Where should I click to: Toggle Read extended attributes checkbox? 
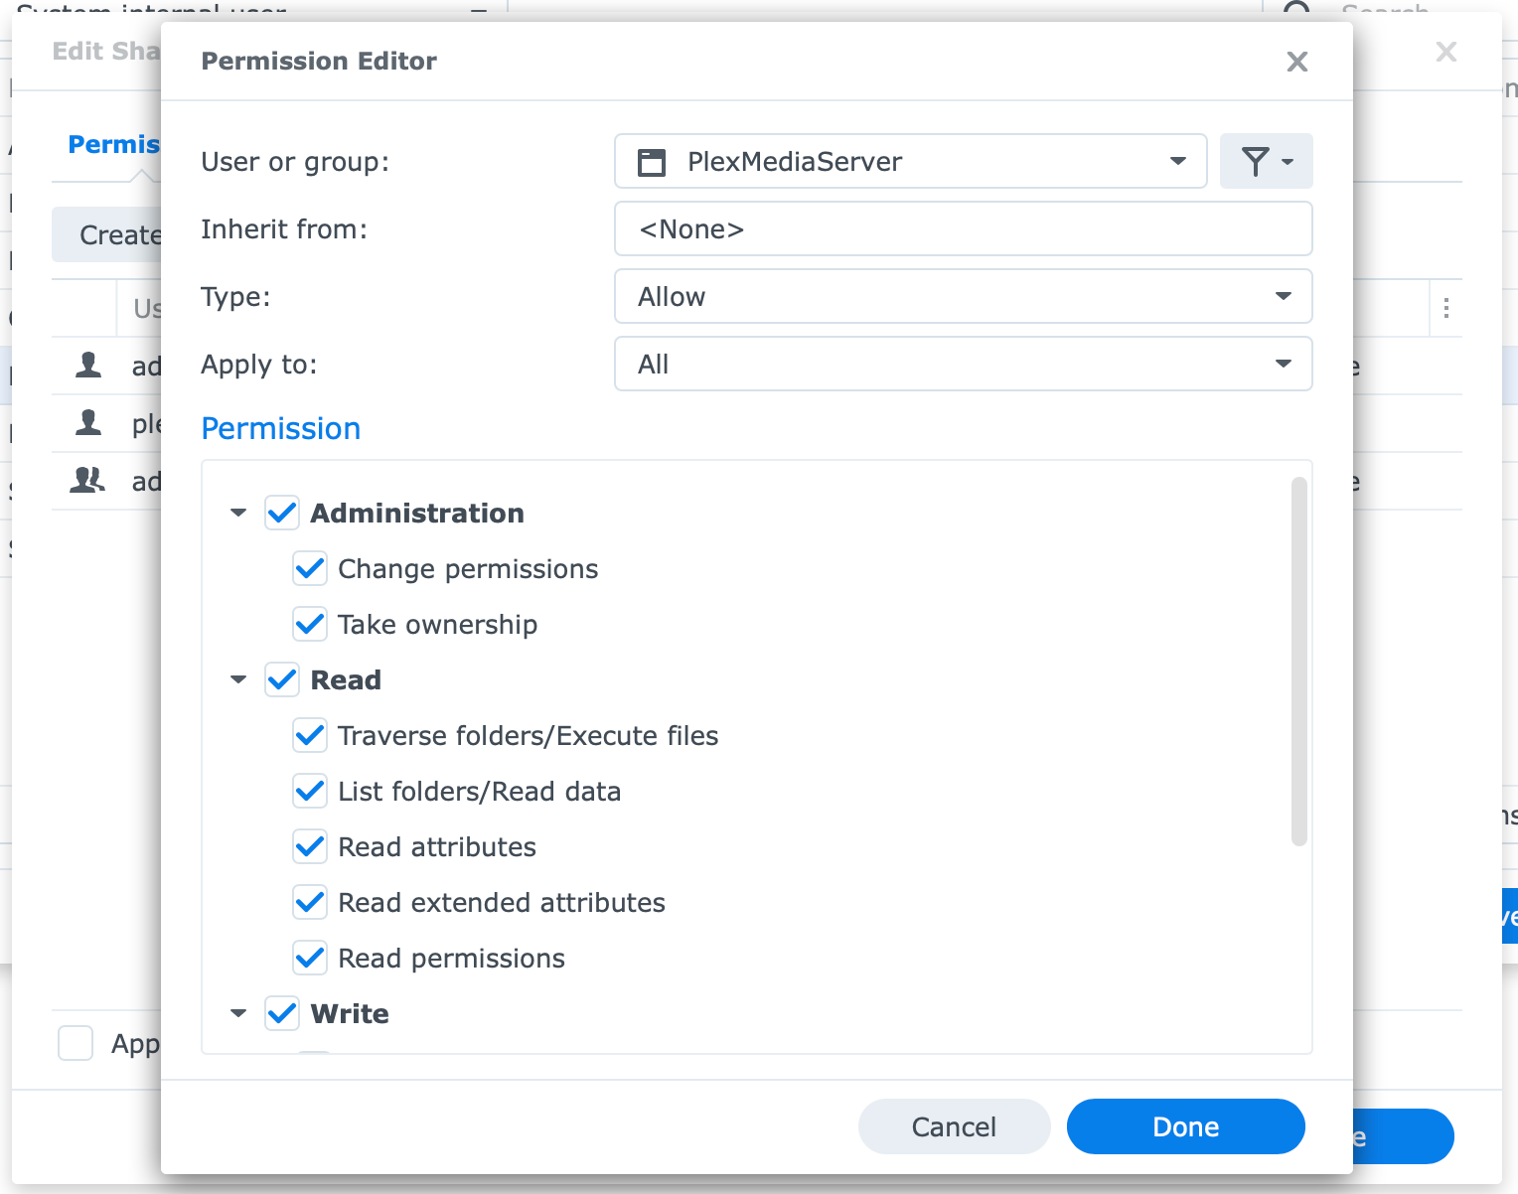pyautogui.click(x=310, y=902)
